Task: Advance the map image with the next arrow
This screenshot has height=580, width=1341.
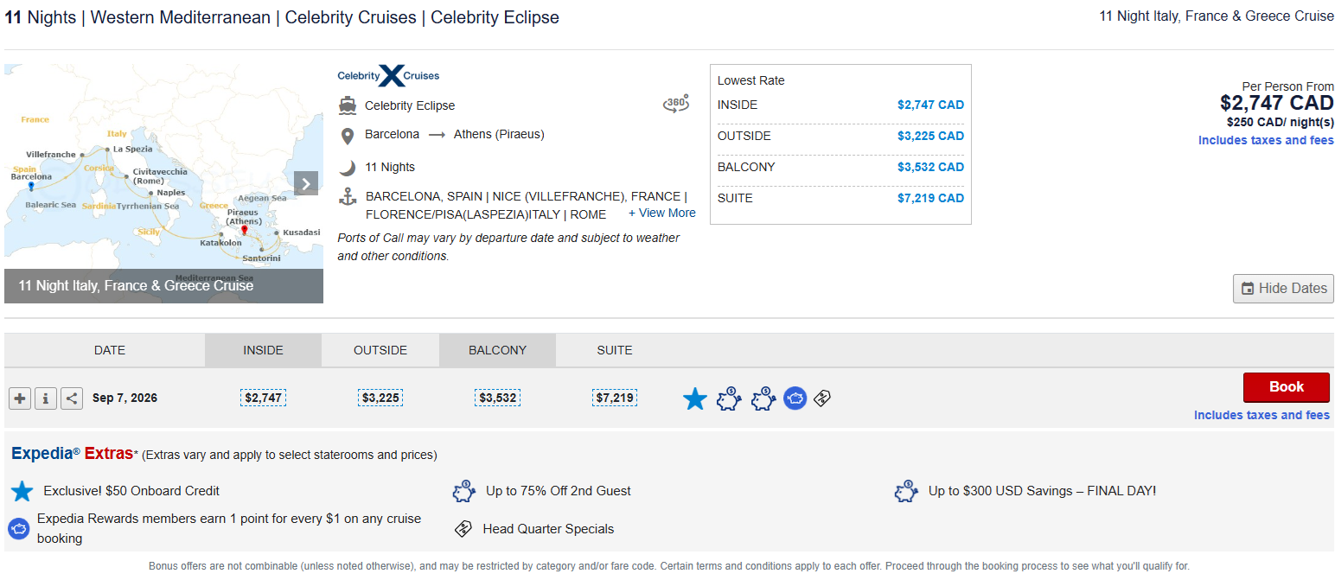Action: pyautogui.click(x=306, y=183)
